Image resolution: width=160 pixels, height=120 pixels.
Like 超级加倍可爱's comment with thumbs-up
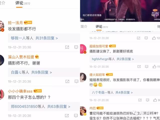[x=155, y=67]
